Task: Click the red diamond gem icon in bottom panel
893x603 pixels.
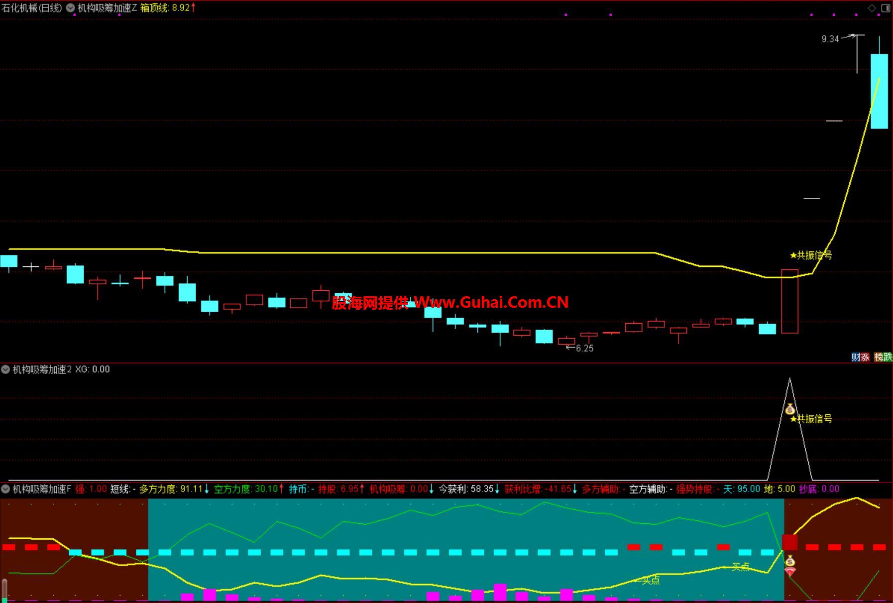Action: 790,572
